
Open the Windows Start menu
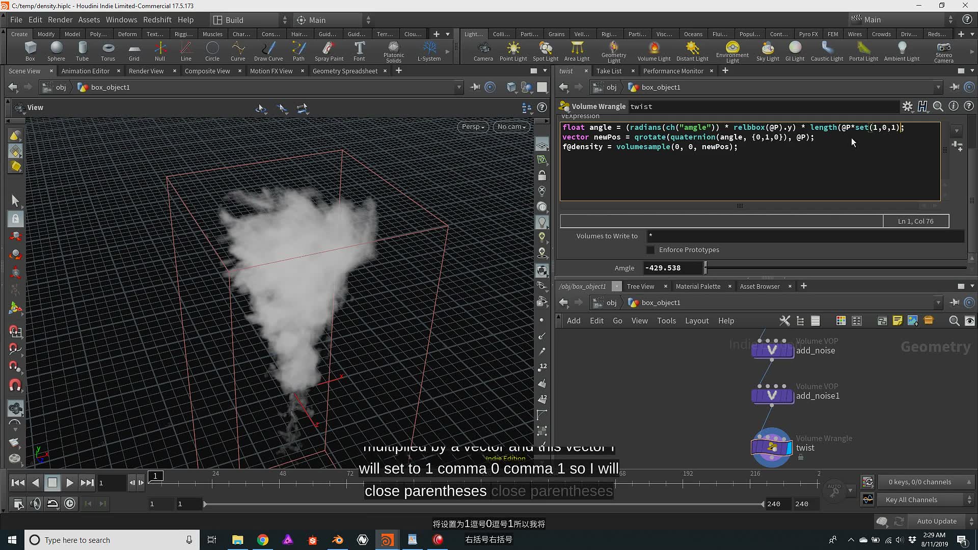click(x=12, y=540)
